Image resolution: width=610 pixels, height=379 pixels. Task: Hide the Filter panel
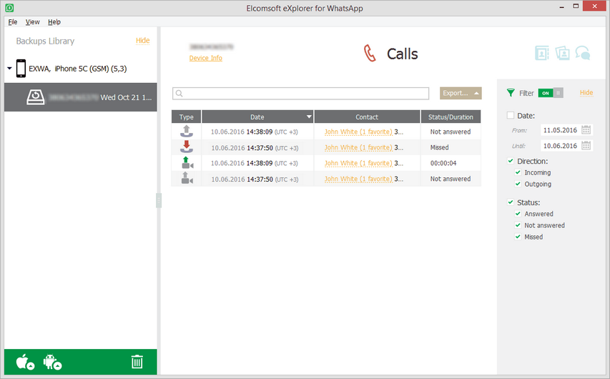pyautogui.click(x=586, y=93)
